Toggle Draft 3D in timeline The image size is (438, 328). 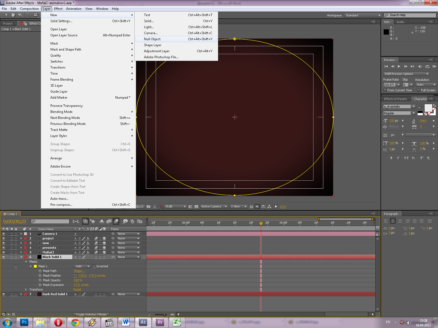pos(93,221)
